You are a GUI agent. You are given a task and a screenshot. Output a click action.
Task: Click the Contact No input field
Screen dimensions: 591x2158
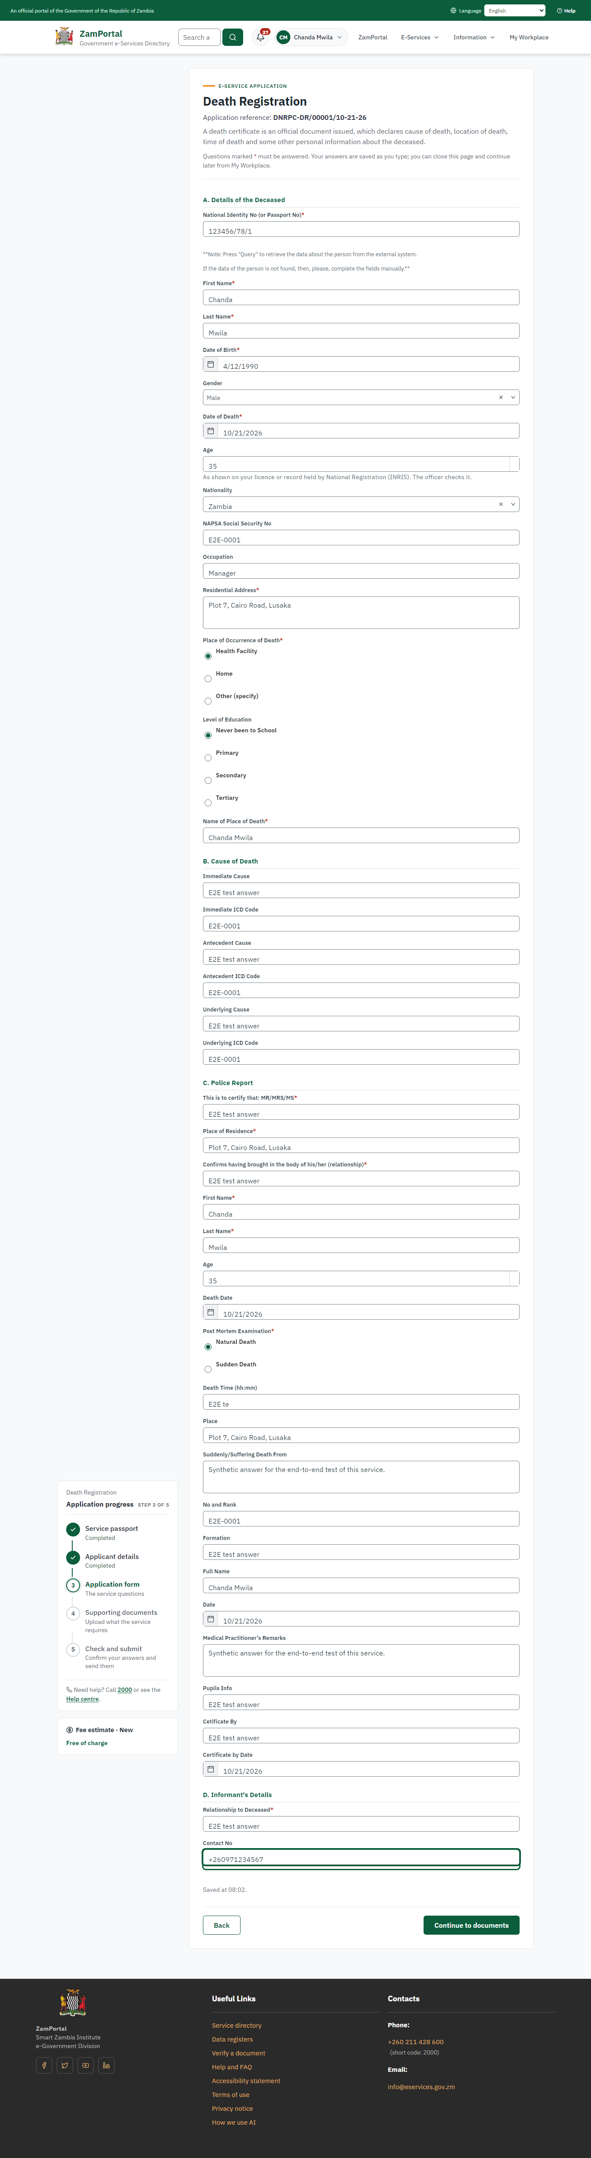pos(361,1858)
